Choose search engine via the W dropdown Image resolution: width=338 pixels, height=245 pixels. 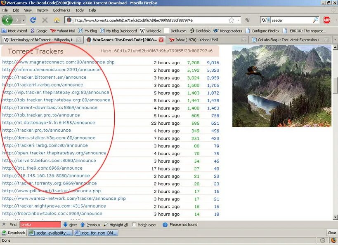pos(265,20)
